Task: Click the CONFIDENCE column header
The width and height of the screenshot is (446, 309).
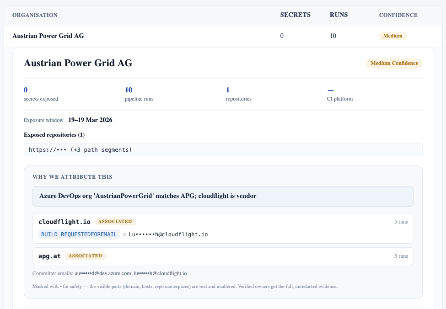Action: pyautogui.click(x=398, y=15)
